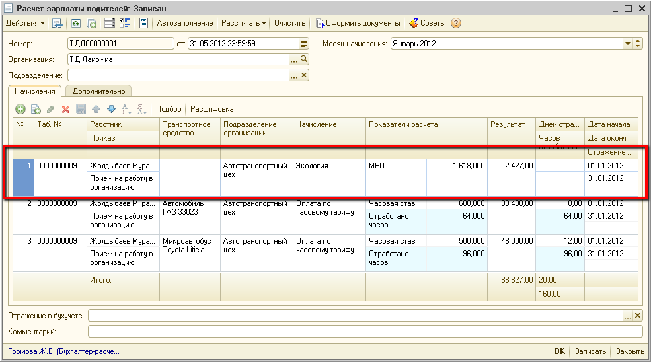The image size is (651, 362).
Task: Click the red Delete row icon
Action: tap(65, 109)
